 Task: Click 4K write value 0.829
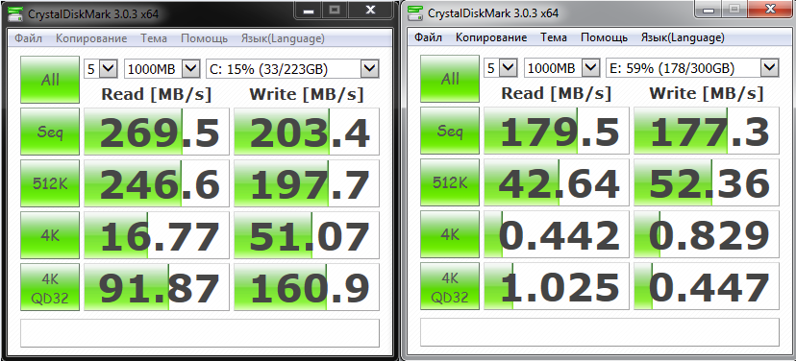pyautogui.click(x=707, y=234)
